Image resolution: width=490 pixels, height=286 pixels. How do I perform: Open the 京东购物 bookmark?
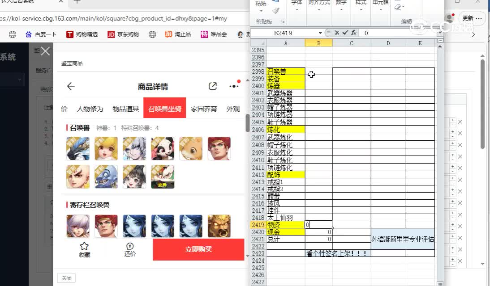(123, 34)
